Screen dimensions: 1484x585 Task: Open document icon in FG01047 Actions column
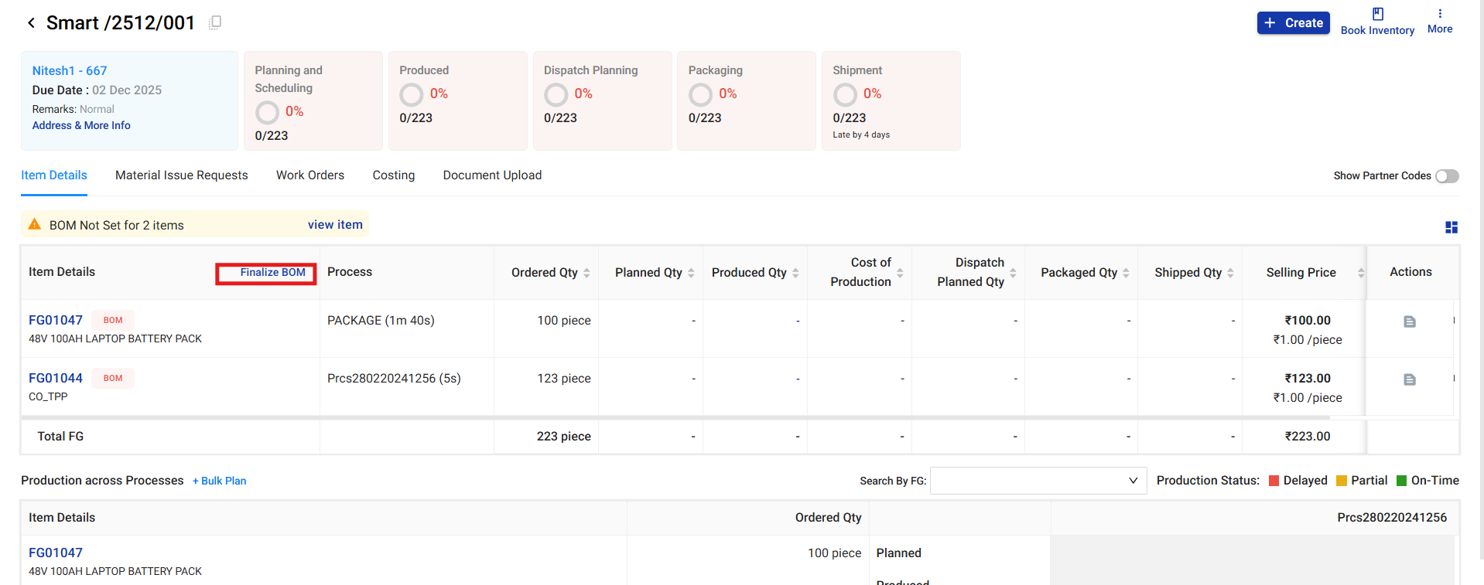click(x=1409, y=321)
